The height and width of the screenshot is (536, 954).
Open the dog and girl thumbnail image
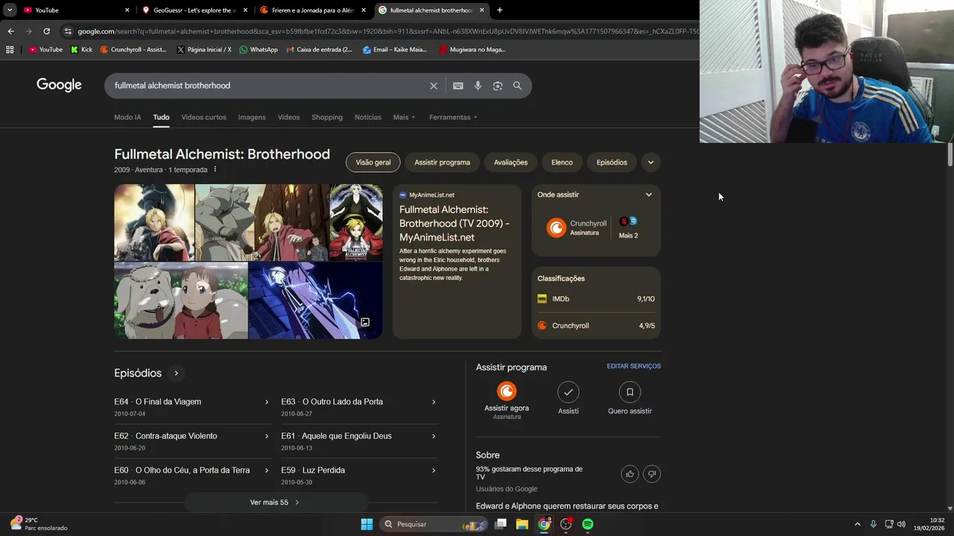(x=181, y=300)
